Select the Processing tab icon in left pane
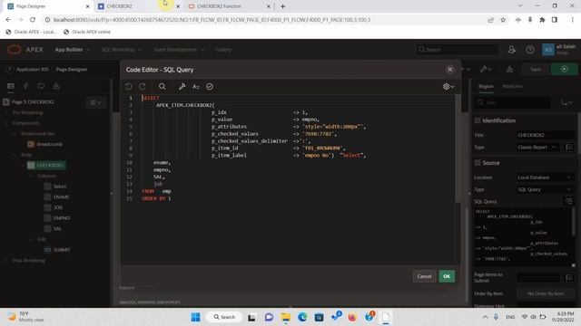581x326 pixels. (41, 86)
